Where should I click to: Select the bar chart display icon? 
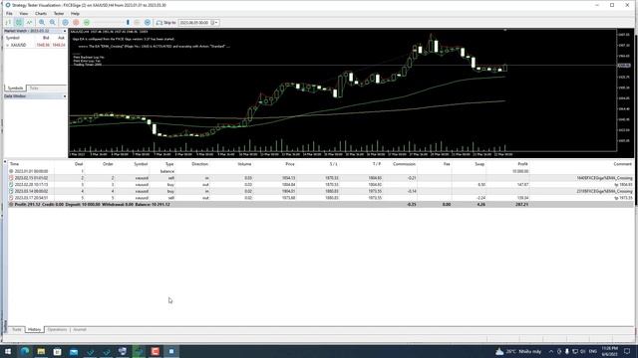tap(8, 22)
